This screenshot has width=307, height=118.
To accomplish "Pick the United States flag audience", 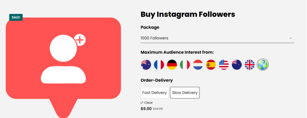I will 224,65.
